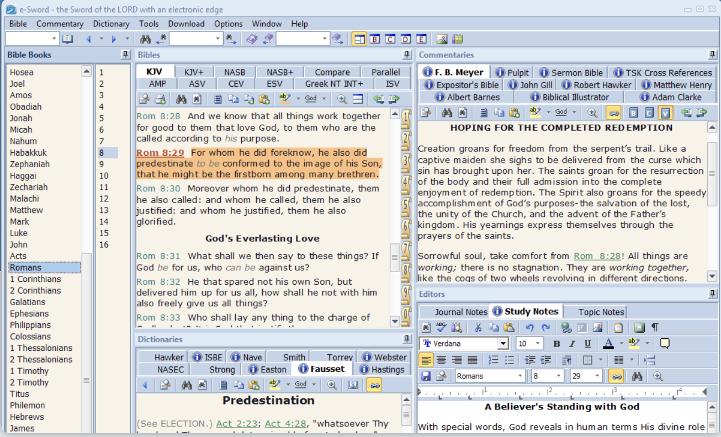Open the Rom 8:28 link in the commentary
The width and height of the screenshot is (721, 437).
point(597,256)
